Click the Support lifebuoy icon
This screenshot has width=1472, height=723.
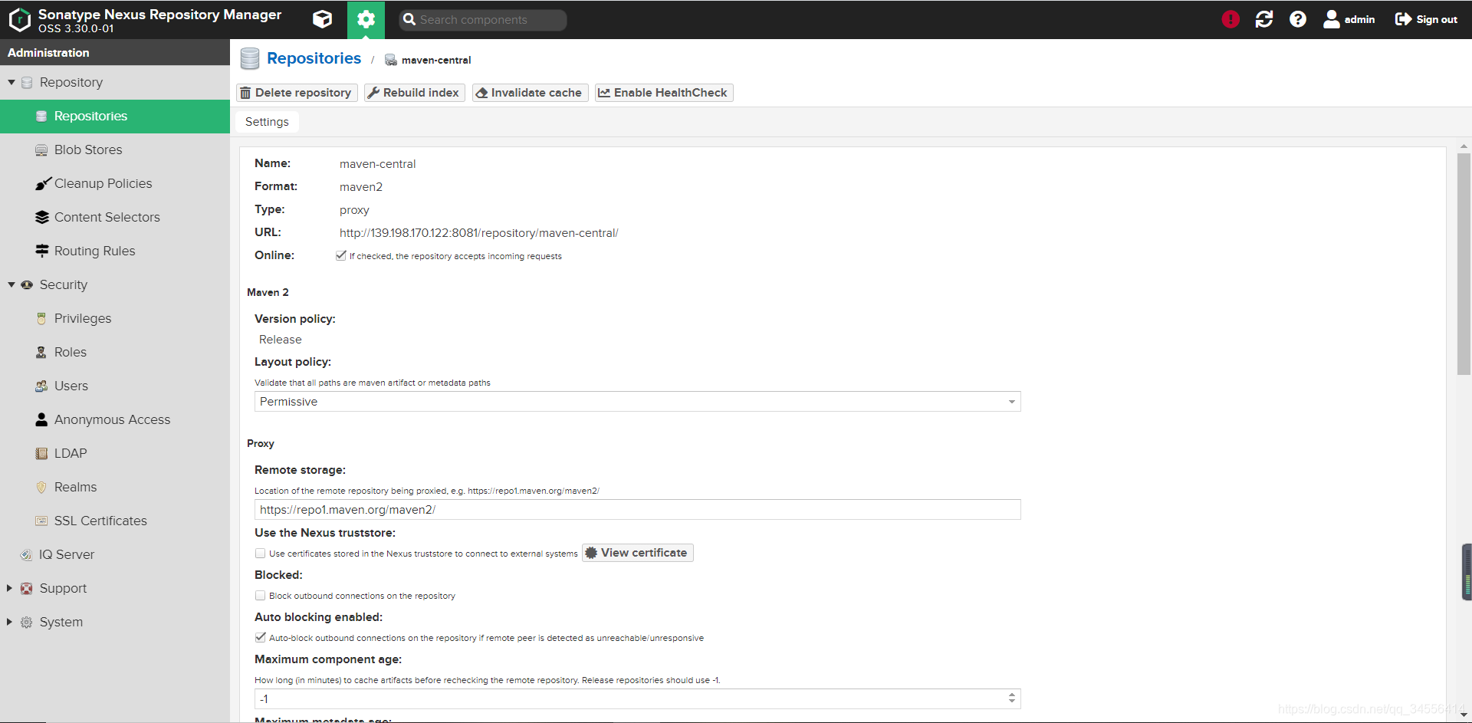click(26, 588)
